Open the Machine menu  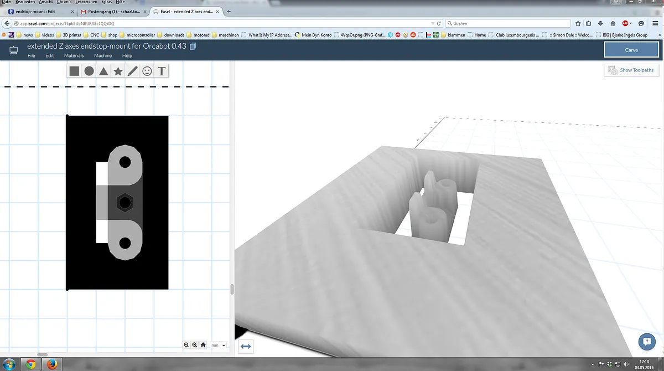[x=103, y=56]
